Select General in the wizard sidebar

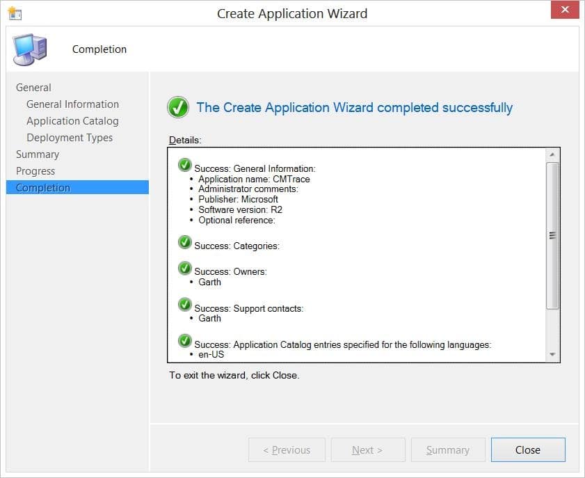tap(33, 88)
